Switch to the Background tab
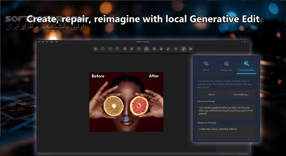 226,66
